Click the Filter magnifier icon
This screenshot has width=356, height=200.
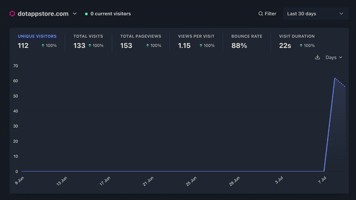[260, 13]
